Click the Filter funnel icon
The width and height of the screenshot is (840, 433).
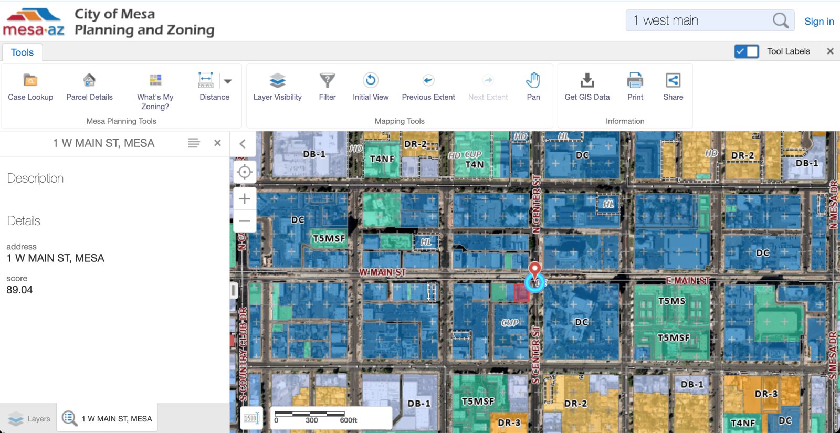[327, 80]
